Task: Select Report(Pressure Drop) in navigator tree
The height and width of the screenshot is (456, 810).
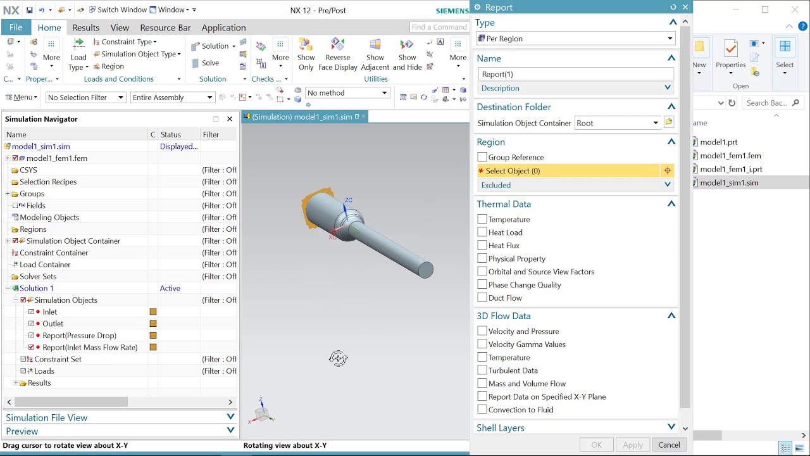Action: coord(80,336)
